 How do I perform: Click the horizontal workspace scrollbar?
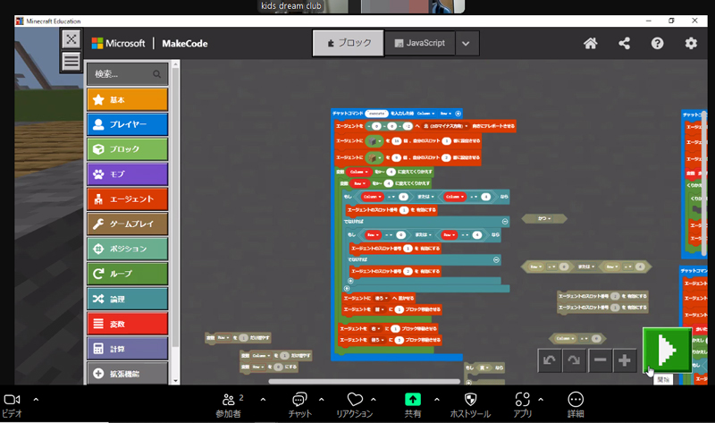(365, 381)
